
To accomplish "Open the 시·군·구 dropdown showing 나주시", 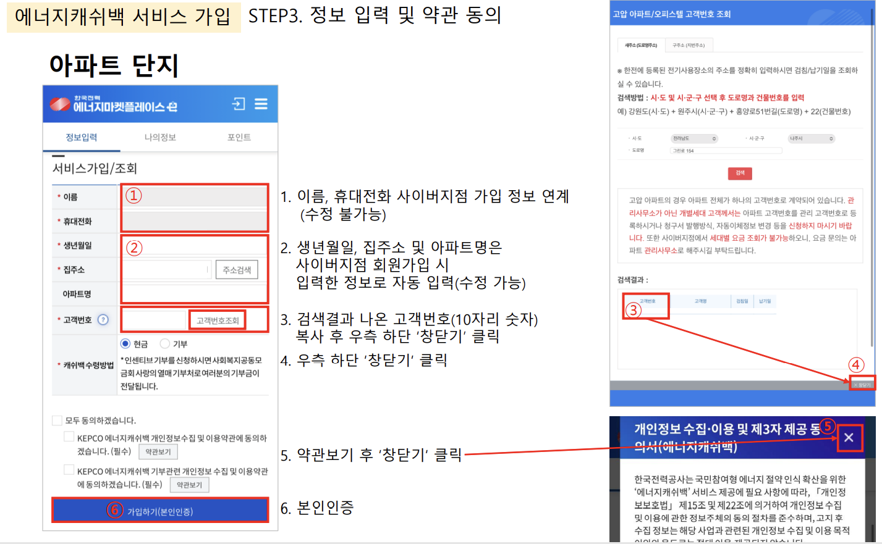I will click(x=811, y=138).
